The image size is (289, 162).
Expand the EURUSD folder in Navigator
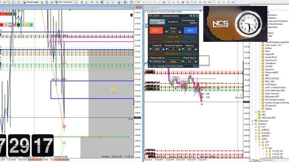coord(256,130)
